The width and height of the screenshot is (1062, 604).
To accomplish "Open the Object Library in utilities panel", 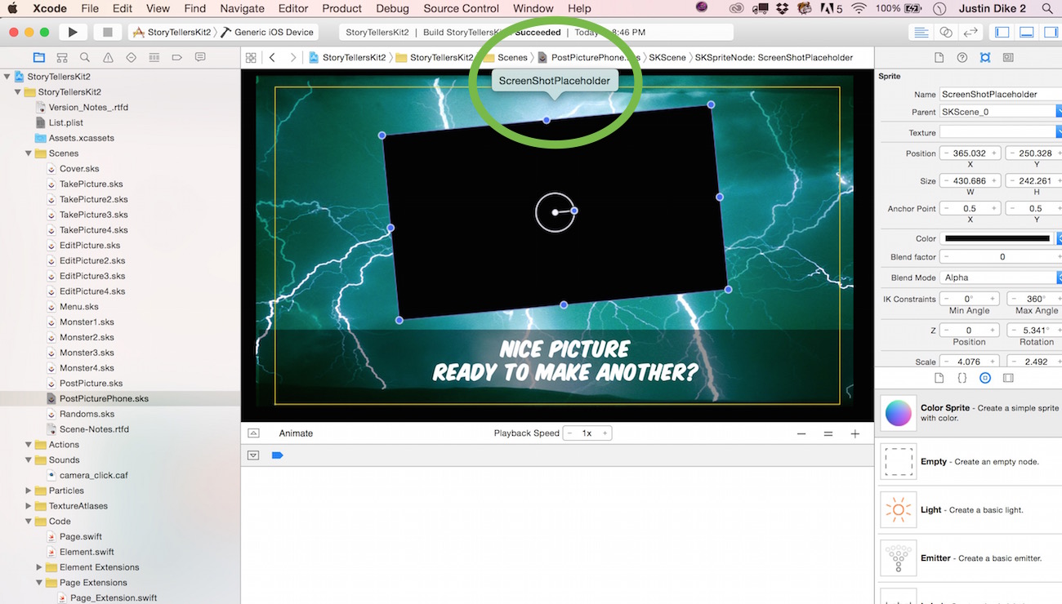I will [984, 377].
